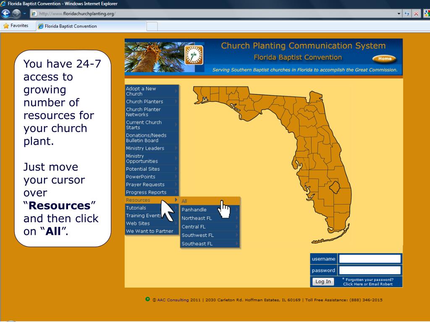This screenshot has width=430, height=322.
Task: Click the username input field
Action: click(x=370, y=259)
